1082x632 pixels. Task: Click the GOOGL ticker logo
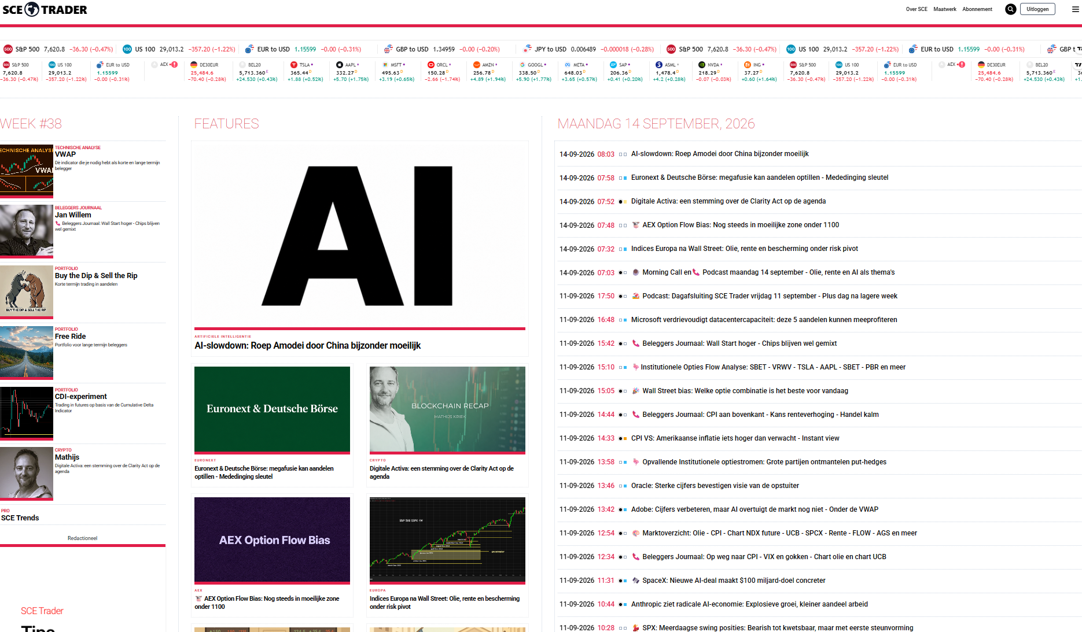pos(522,65)
